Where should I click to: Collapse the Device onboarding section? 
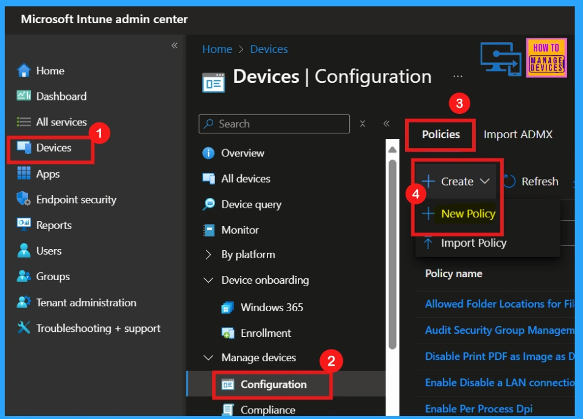(208, 280)
